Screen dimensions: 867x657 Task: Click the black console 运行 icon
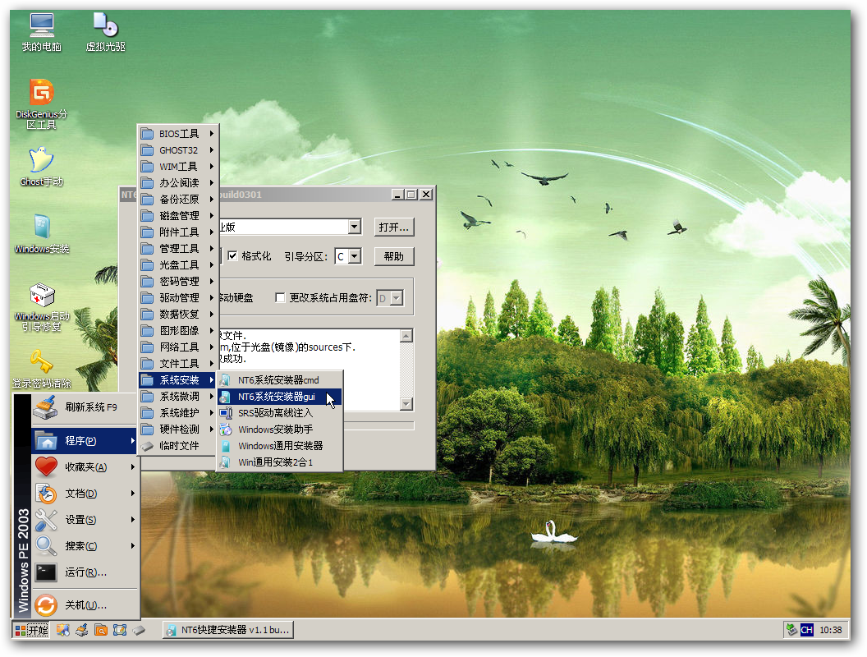46,572
